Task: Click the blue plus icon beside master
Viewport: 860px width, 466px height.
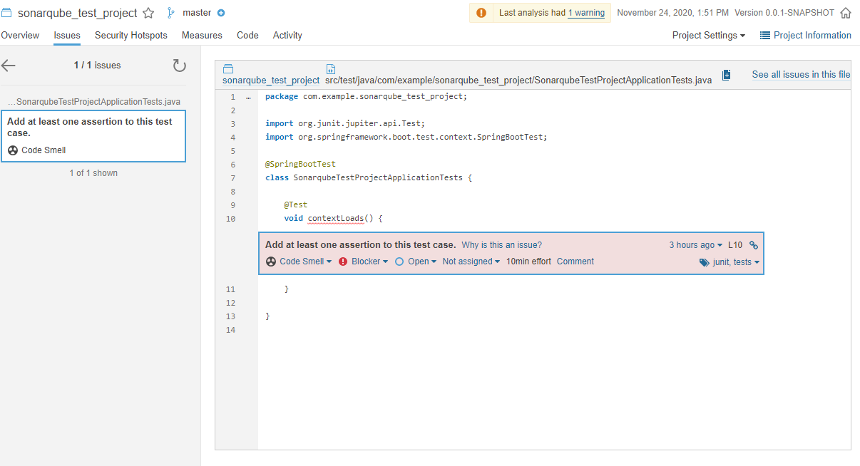Action: click(220, 13)
